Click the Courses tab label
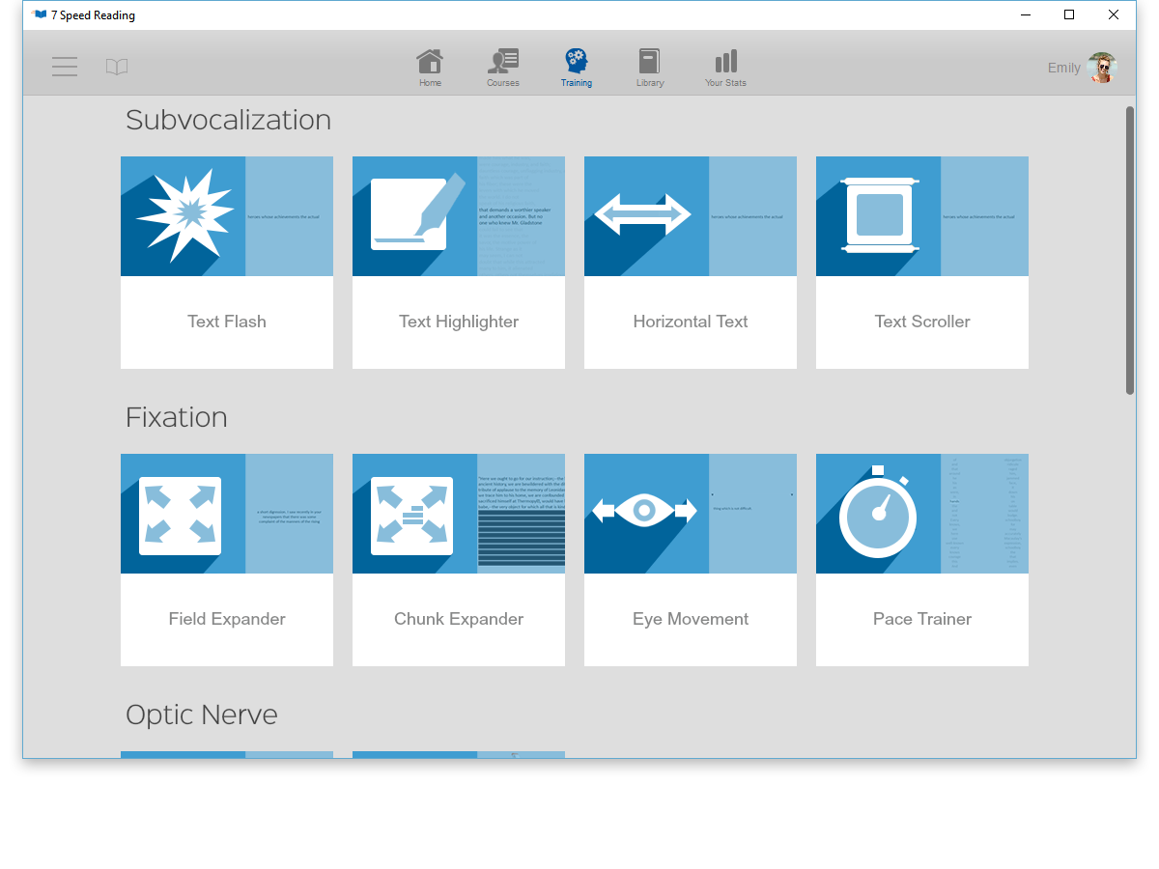This screenshot has width=1159, height=869. 503,83
